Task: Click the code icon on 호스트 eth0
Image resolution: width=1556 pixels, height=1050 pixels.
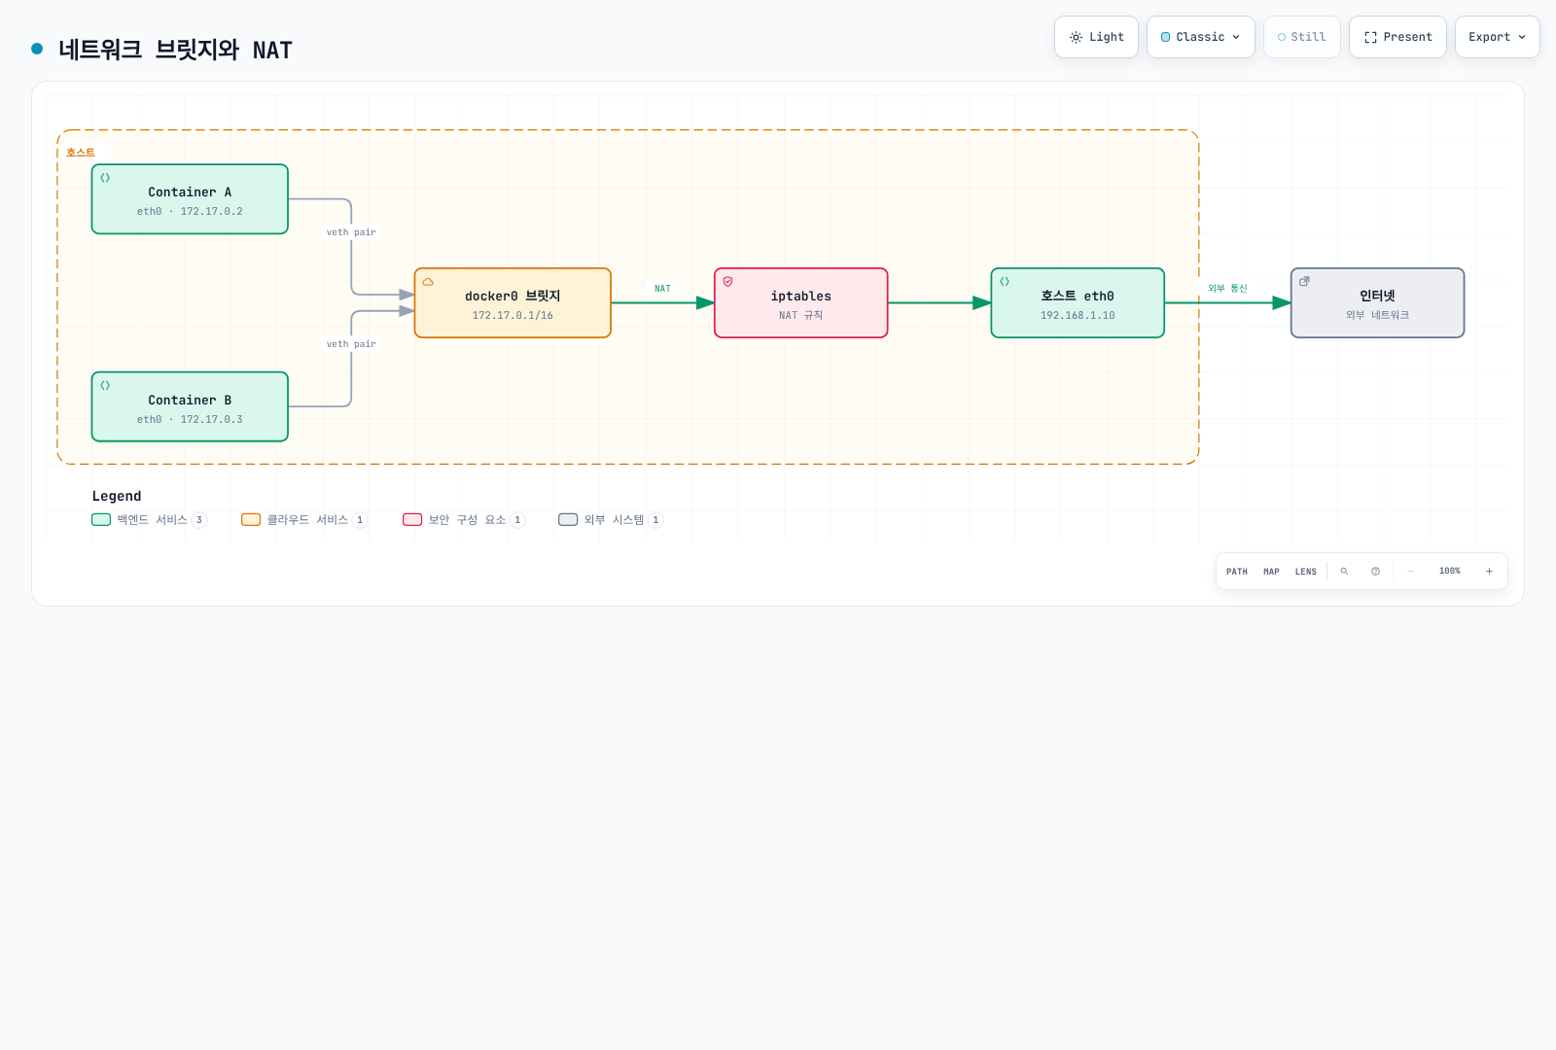Action: click(x=1005, y=282)
